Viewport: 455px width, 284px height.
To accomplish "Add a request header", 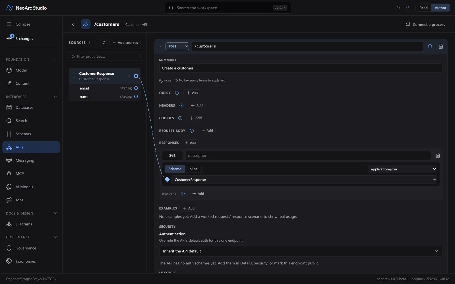I will (x=197, y=105).
